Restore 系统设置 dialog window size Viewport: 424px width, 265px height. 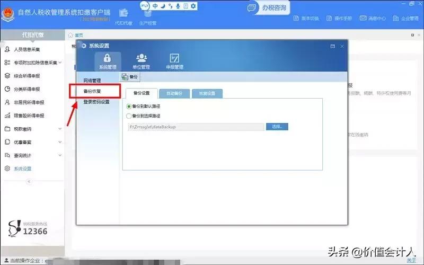(x=333, y=46)
